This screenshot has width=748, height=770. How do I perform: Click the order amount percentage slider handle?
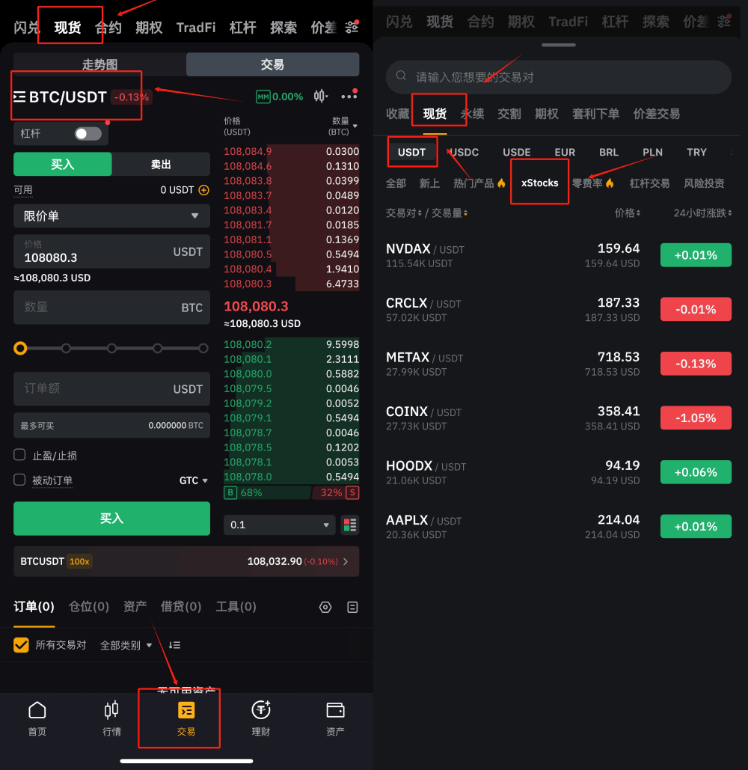pos(20,348)
